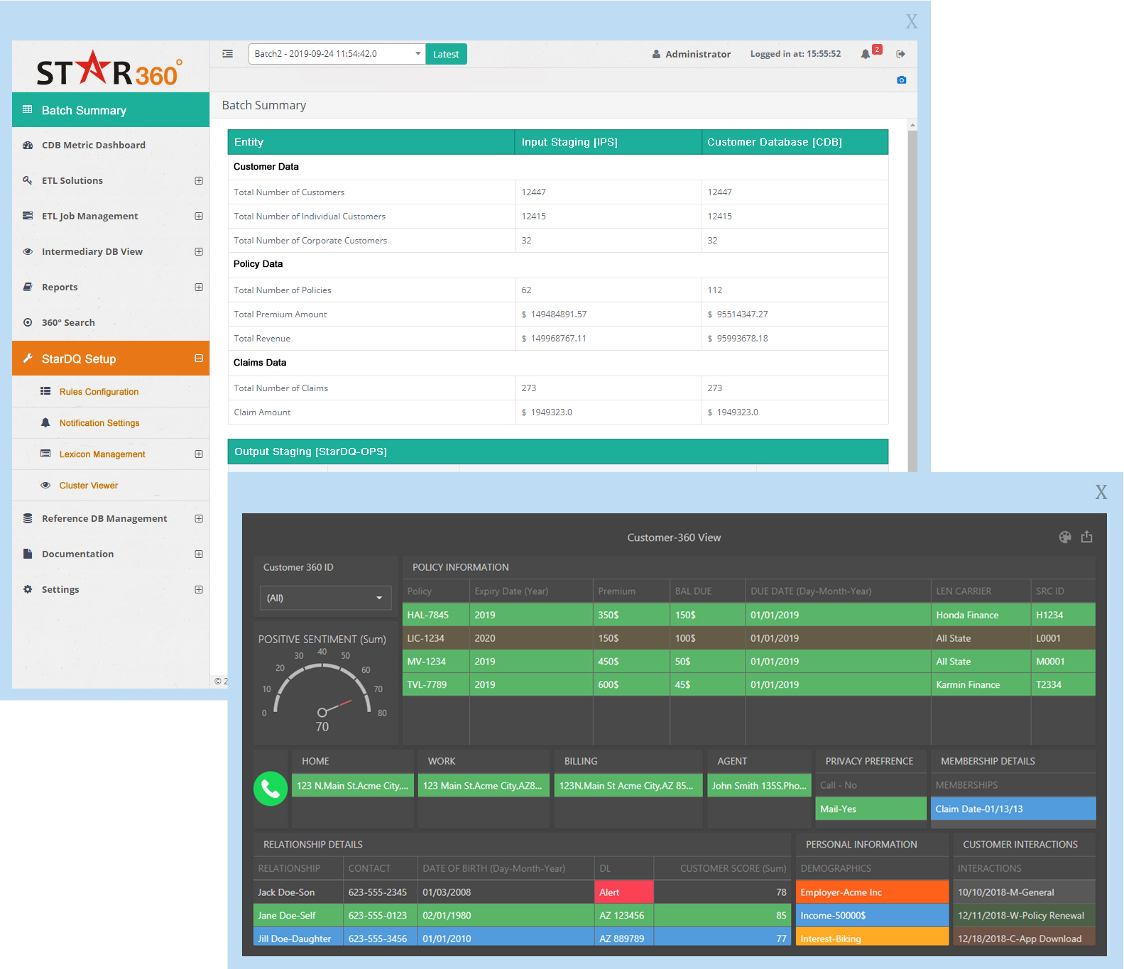
Task: Open the color palette icon in Customer-360
Action: [1064, 537]
